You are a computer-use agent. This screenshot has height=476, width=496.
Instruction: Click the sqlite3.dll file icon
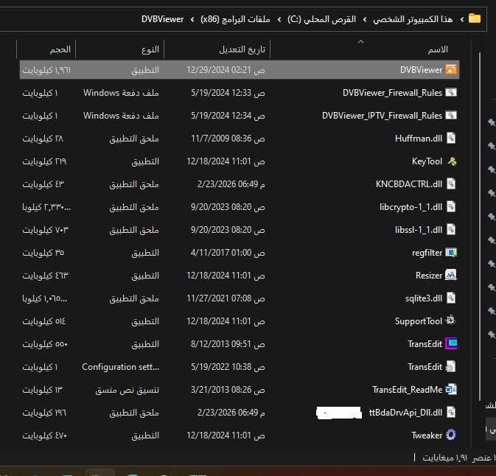pos(451,298)
